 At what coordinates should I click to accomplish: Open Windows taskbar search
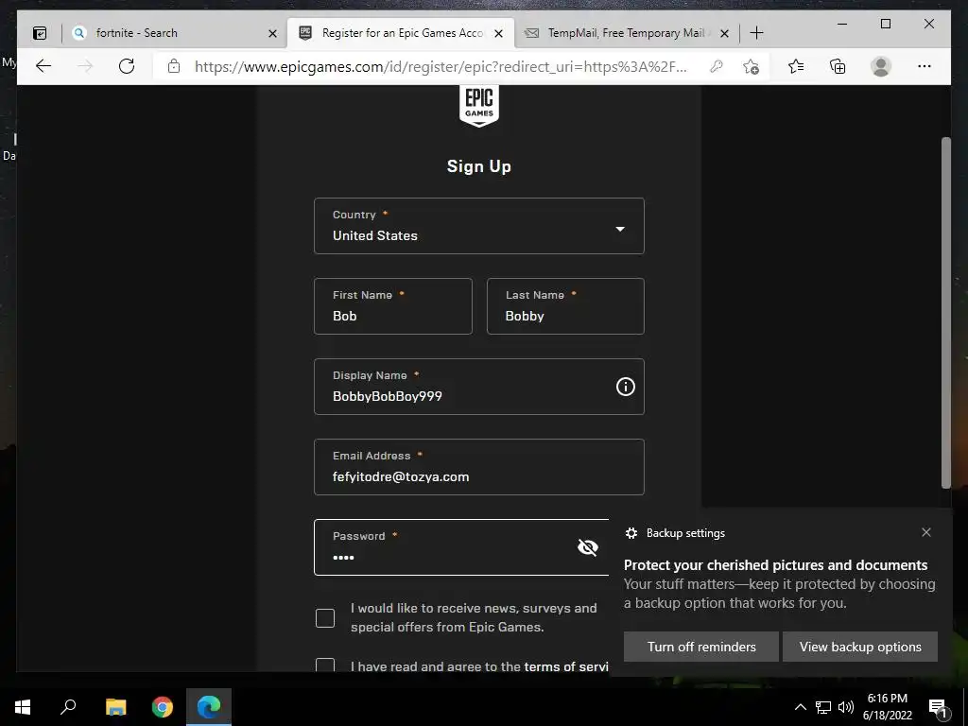[68, 707]
